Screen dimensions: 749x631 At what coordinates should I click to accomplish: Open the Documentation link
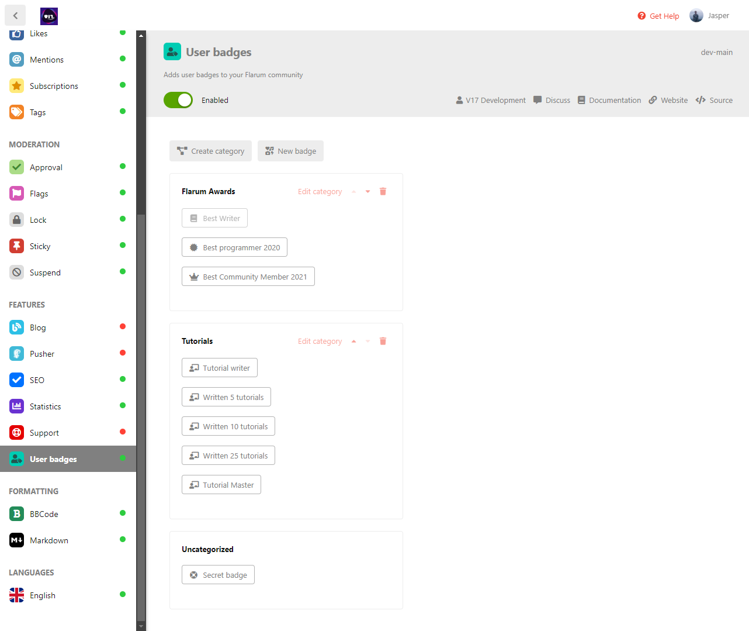pyautogui.click(x=609, y=100)
